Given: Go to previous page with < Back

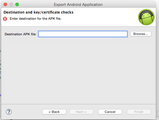Looking at the screenshot, I should [x=54, y=112].
